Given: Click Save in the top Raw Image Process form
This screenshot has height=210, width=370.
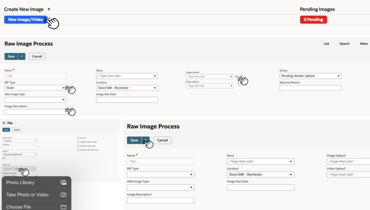Looking at the screenshot, I should point(11,56).
